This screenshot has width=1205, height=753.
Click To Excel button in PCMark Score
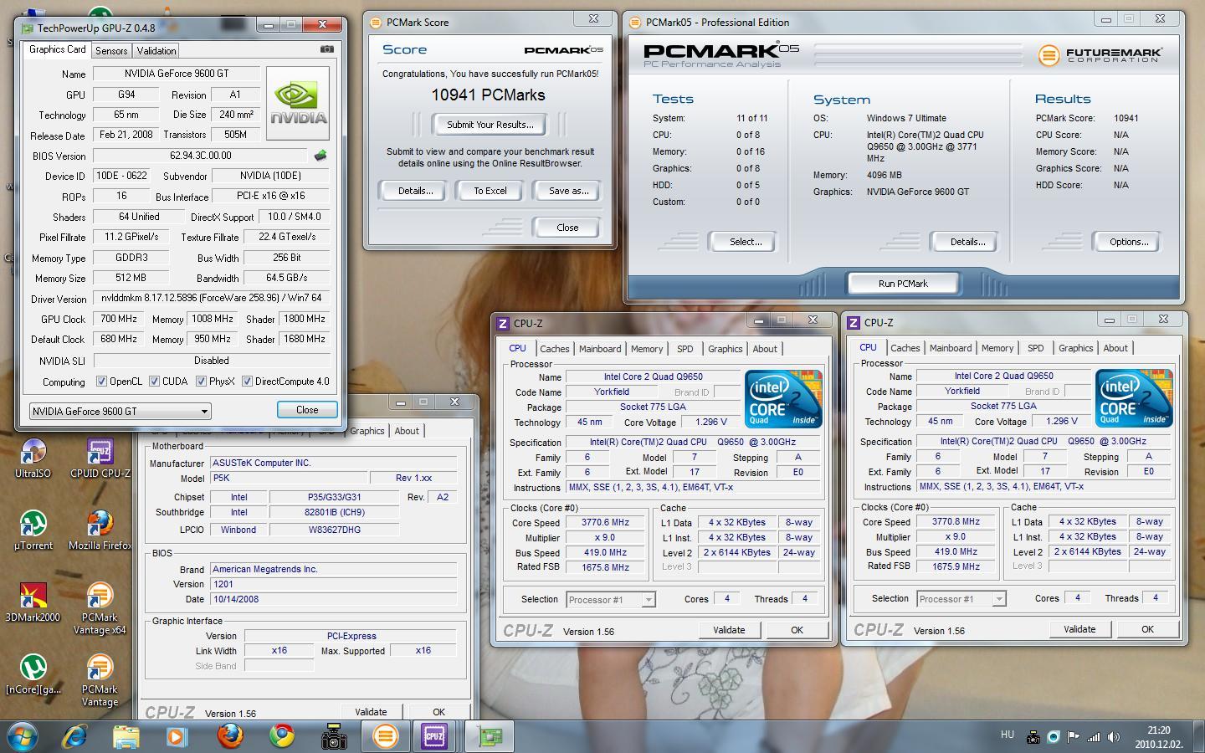490,191
